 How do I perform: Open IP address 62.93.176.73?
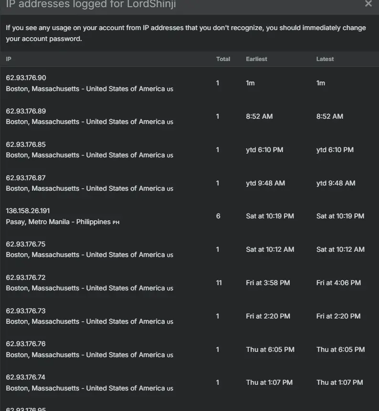[x=26, y=311]
